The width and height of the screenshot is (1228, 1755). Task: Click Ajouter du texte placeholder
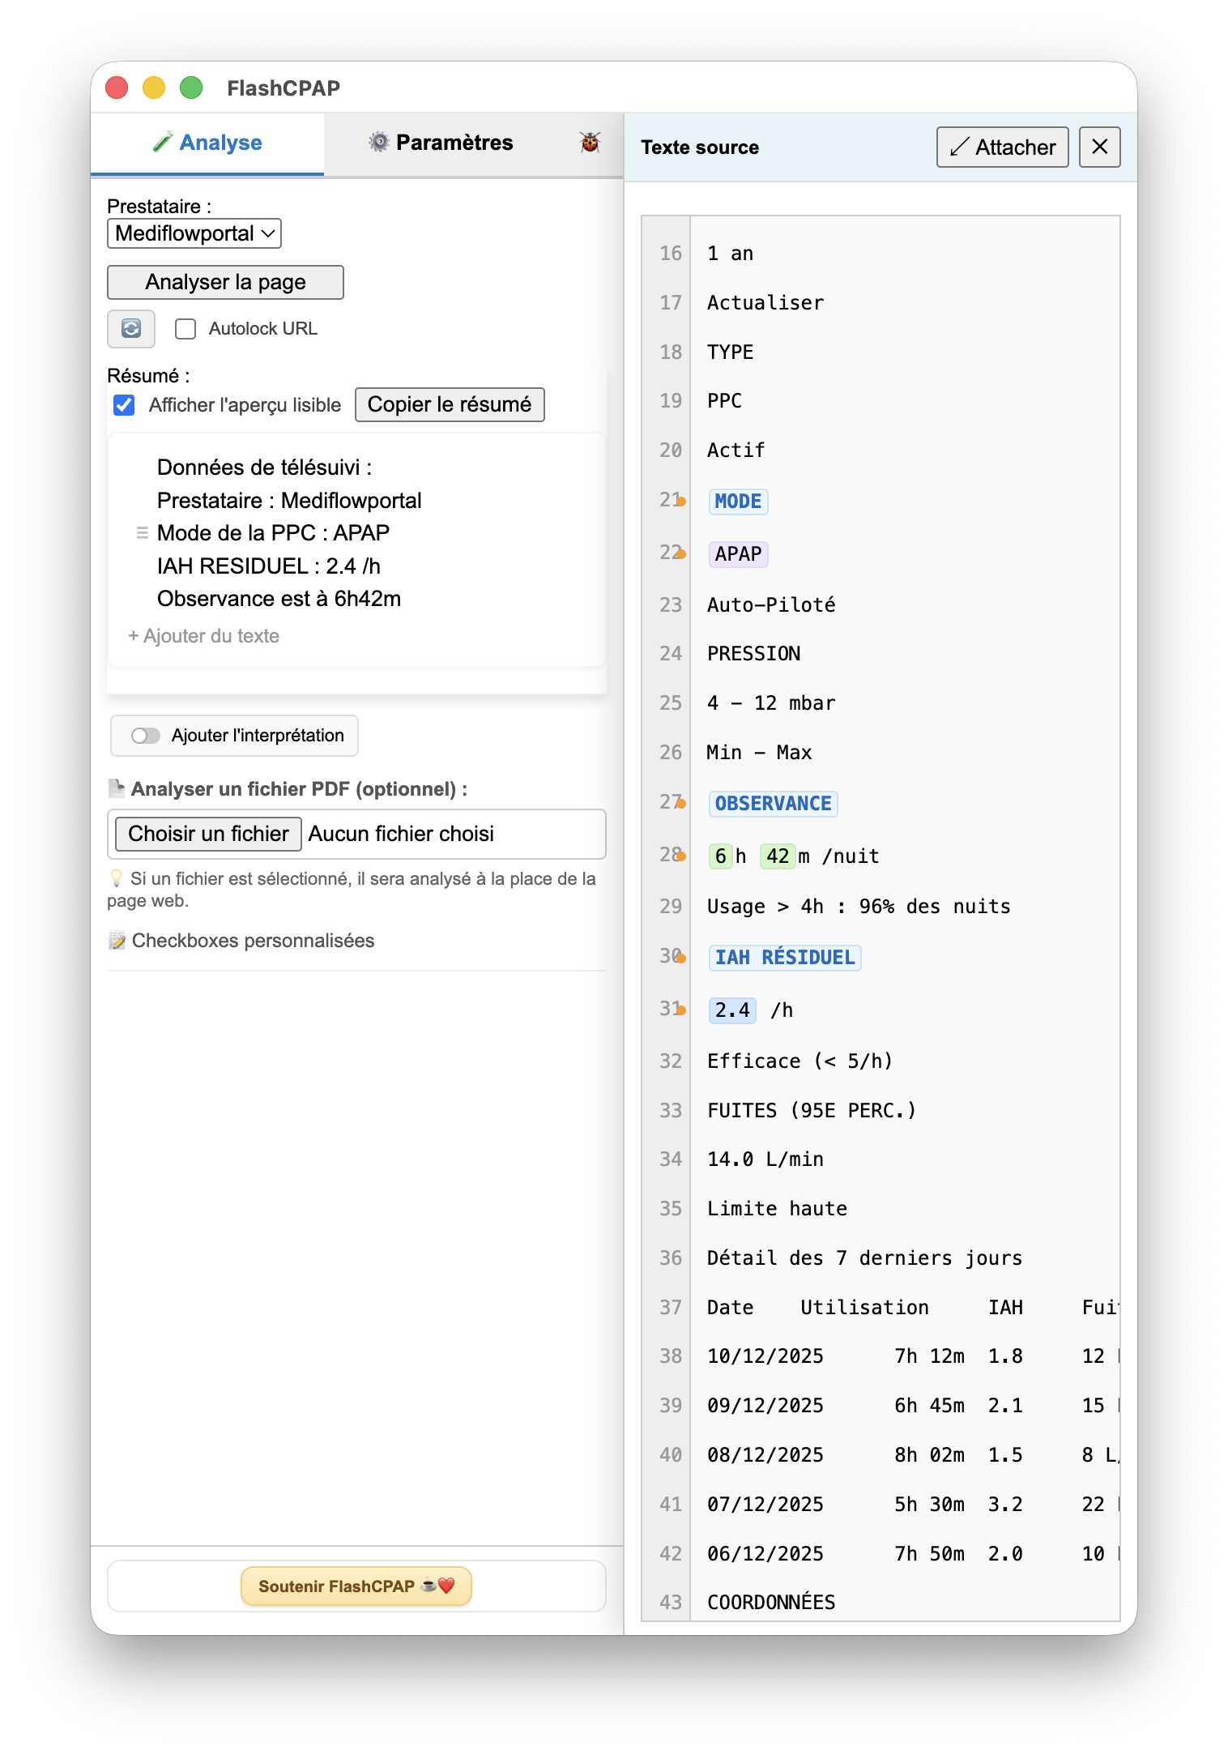tap(204, 636)
